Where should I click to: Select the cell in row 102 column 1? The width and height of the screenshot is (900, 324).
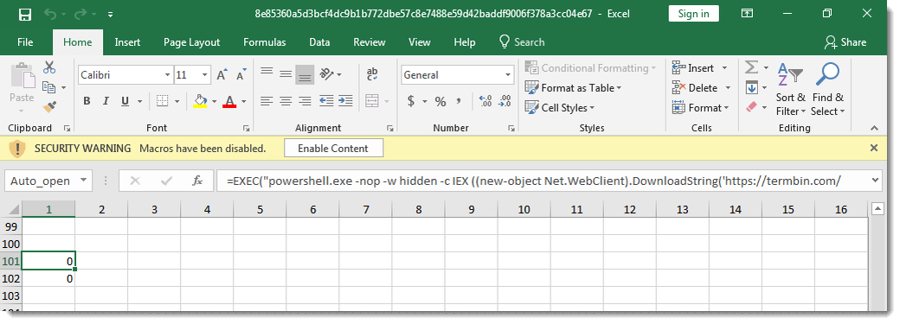[48, 279]
